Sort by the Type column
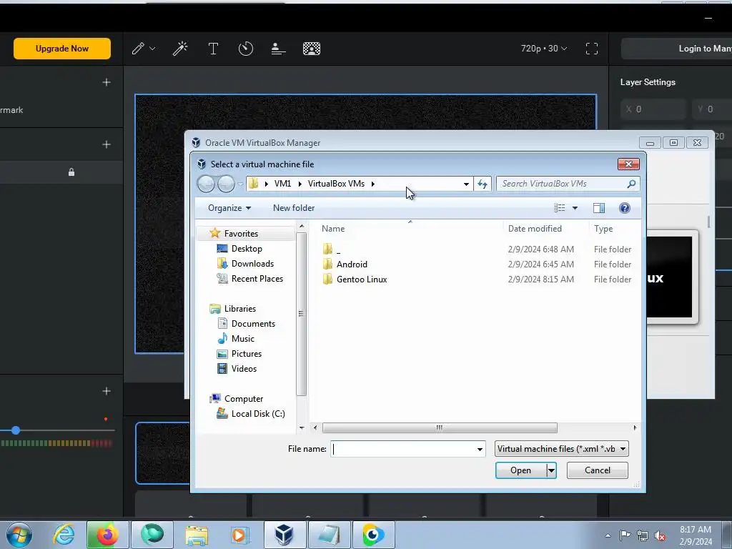 (x=603, y=229)
